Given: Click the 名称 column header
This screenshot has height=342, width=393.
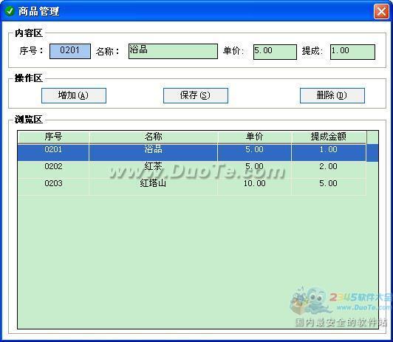Looking at the screenshot, I should [x=154, y=137].
